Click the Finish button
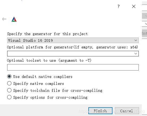Image resolution: width=147 pixels, height=116 pixels. [100, 111]
